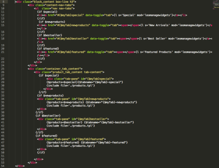Click {$tabname="{$myTab}-newproducts"} assignment

click(x=111, y=102)
